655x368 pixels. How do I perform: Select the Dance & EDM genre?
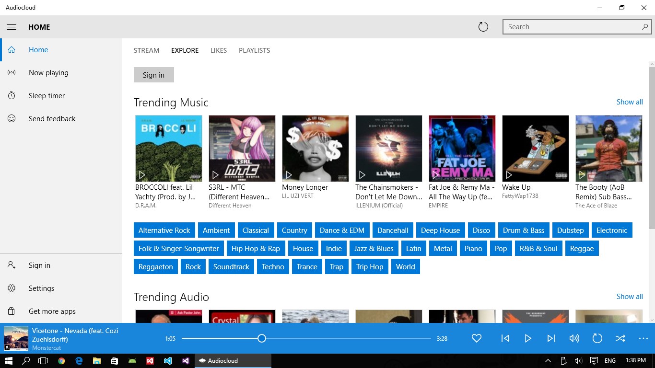pyautogui.click(x=342, y=230)
